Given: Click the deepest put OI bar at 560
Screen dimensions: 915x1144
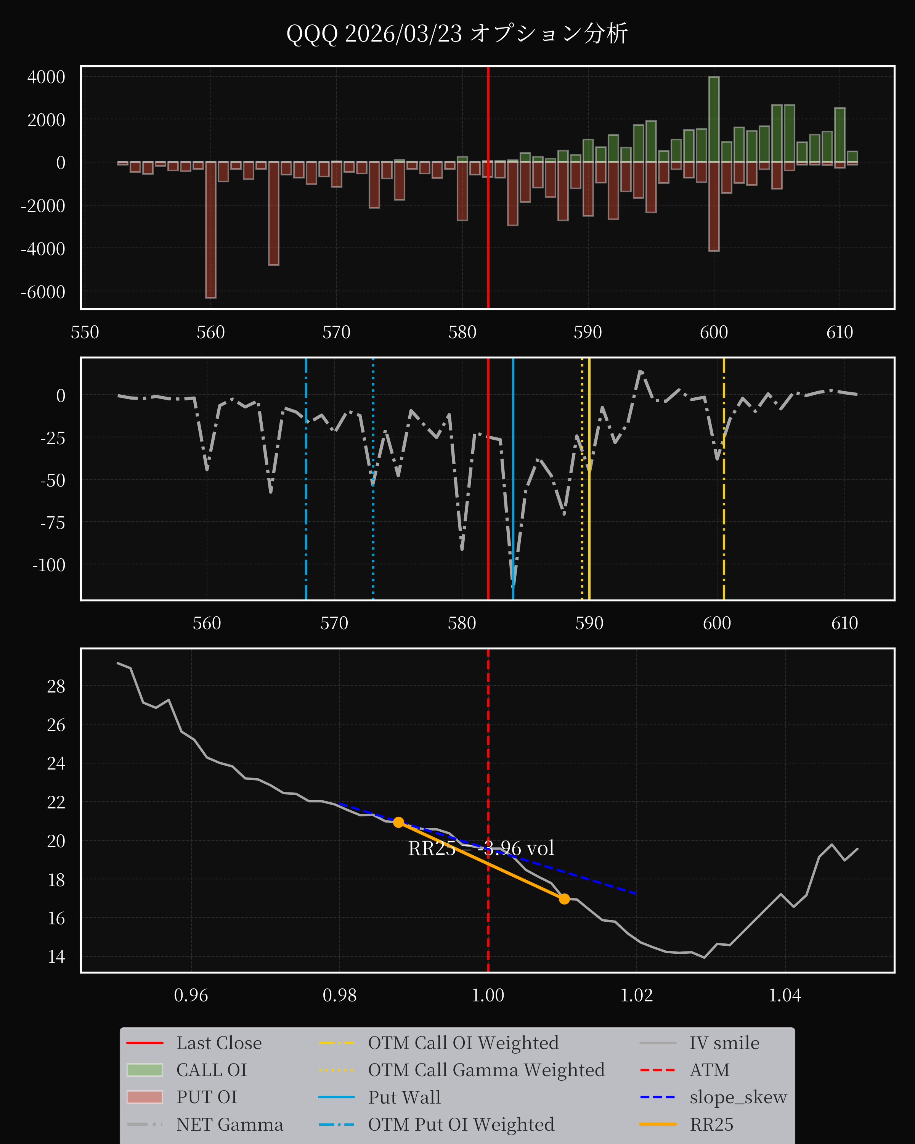Looking at the screenshot, I should [x=210, y=230].
